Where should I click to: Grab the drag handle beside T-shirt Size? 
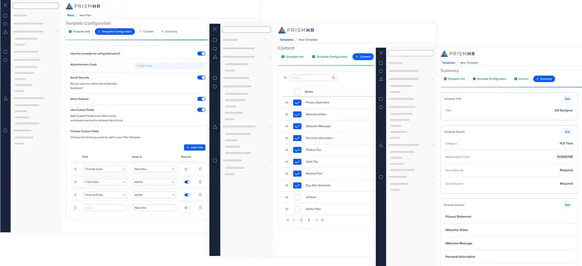pyautogui.click(x=76, y=182)
